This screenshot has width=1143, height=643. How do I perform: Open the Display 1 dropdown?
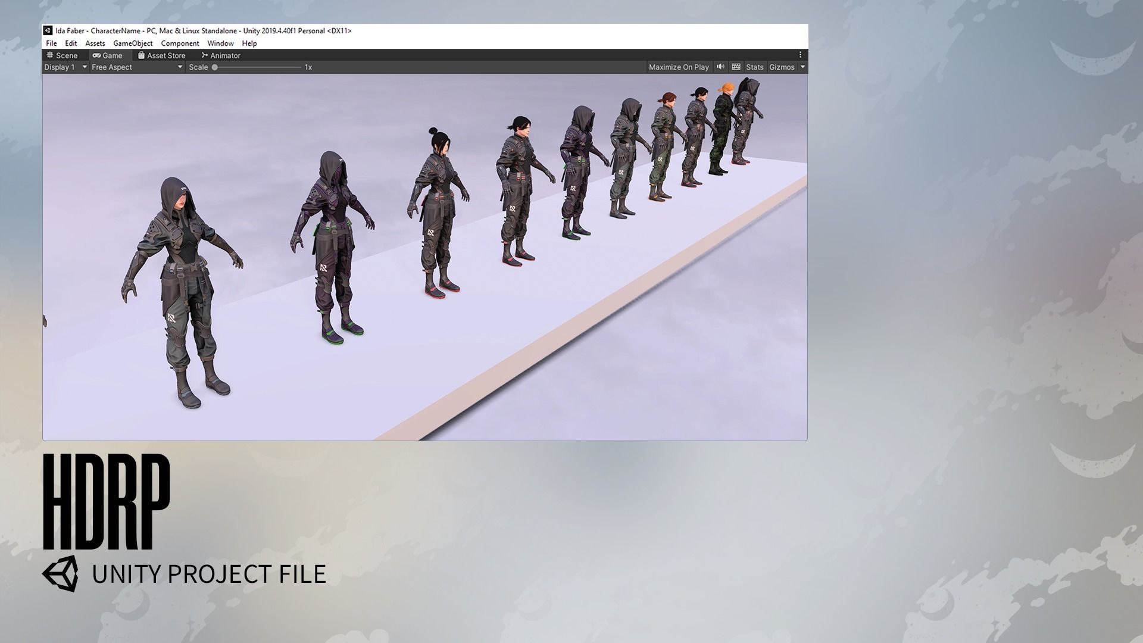65,67
